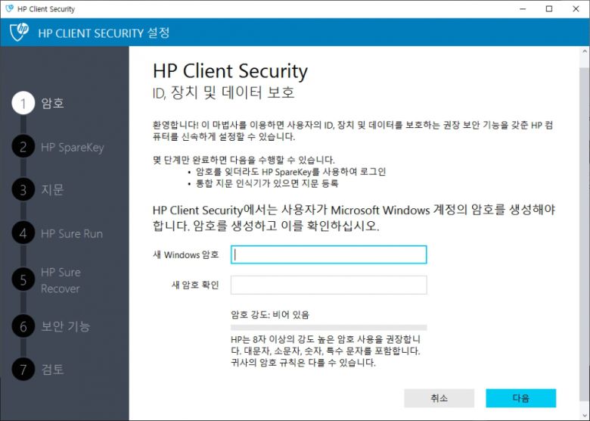
Task: Select the 암호 step label
Action: click(53, 103)
